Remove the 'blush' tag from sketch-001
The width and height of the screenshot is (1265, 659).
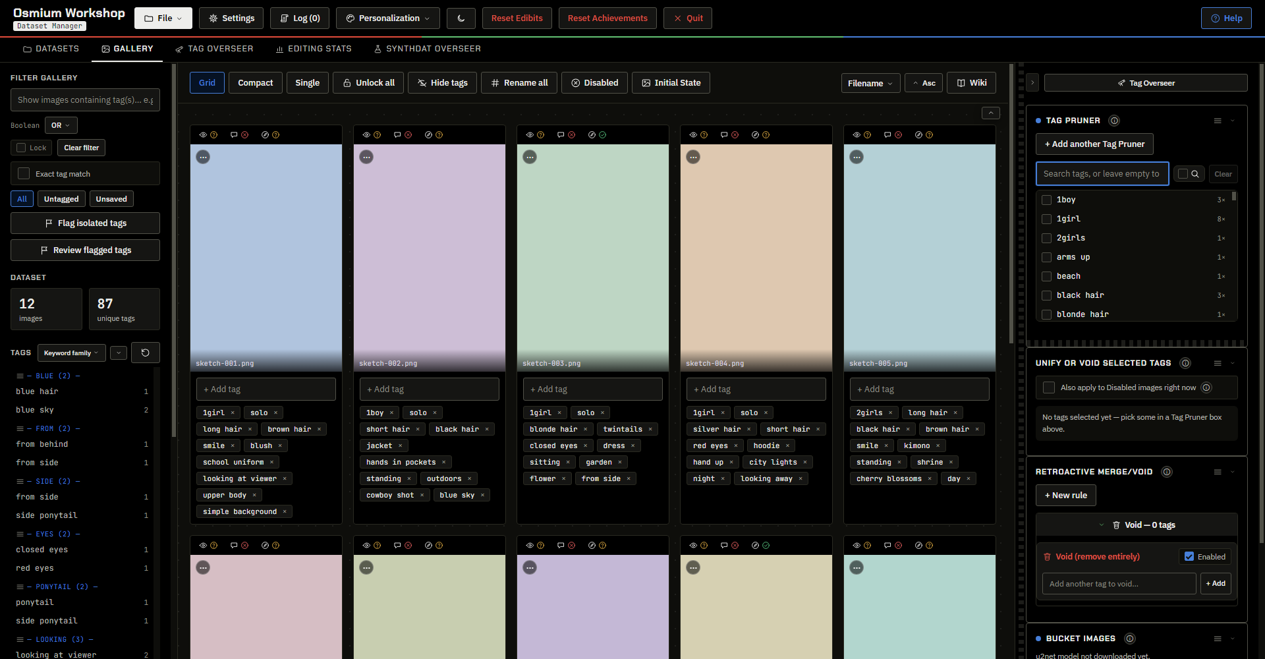click(280, 446)
